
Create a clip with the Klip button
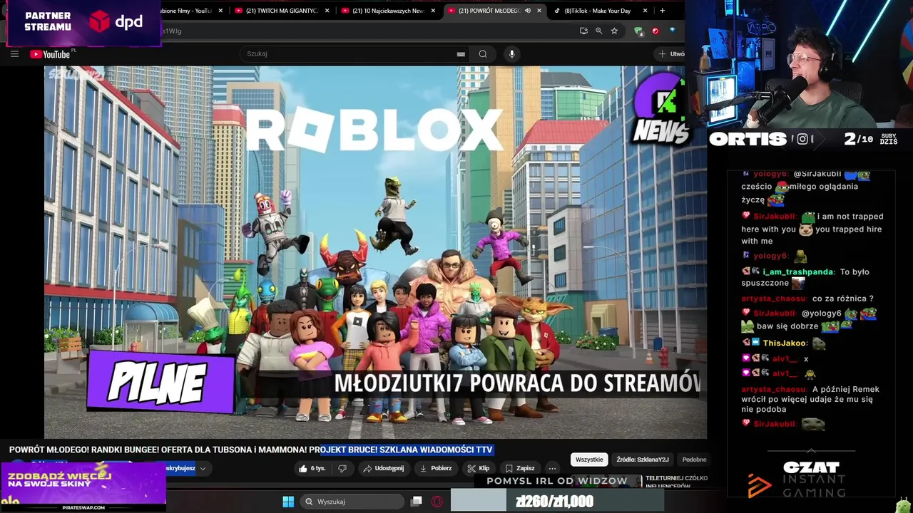(x=478, y=468)
